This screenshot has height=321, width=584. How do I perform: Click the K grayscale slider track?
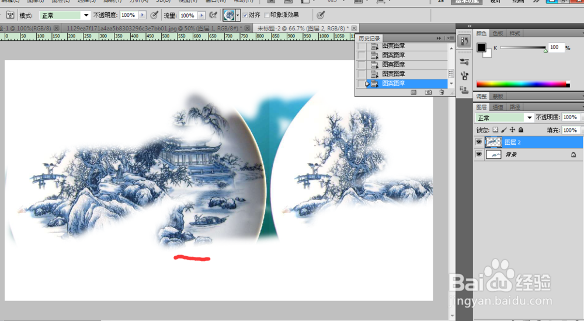click(x=523, y=48)
